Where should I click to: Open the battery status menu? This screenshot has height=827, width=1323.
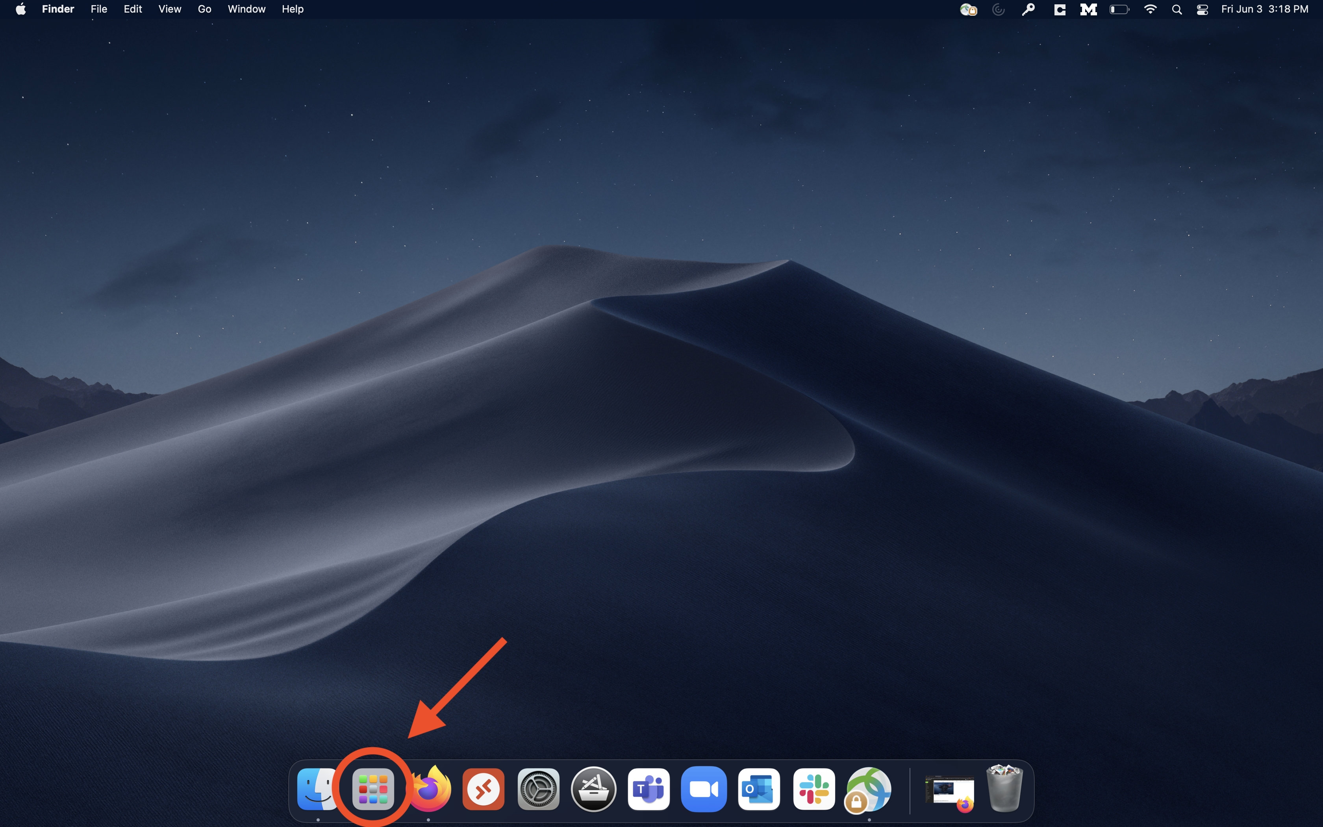point(1119,9)
